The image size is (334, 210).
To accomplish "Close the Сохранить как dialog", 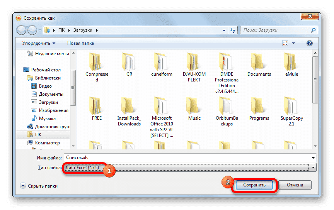I will [310, 16].
